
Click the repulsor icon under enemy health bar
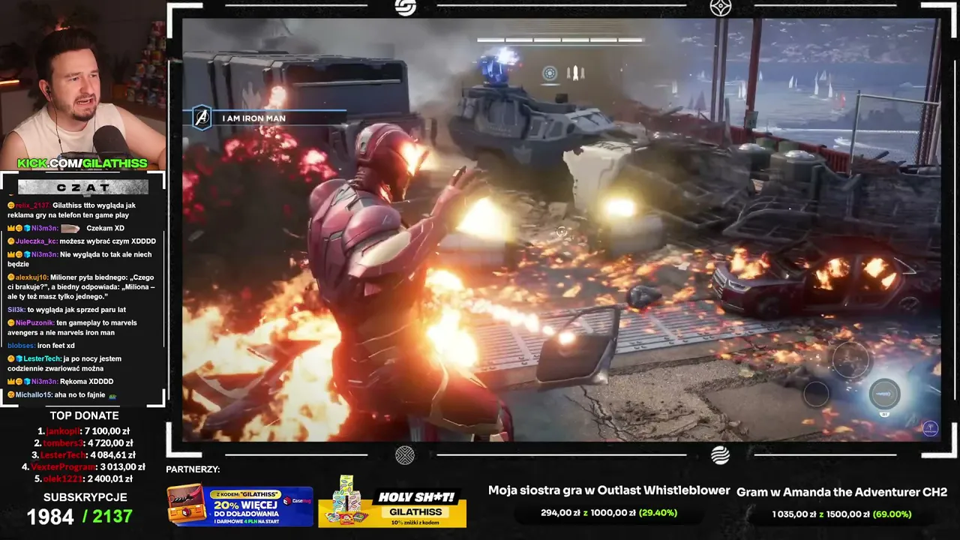(x=550, y=73)
